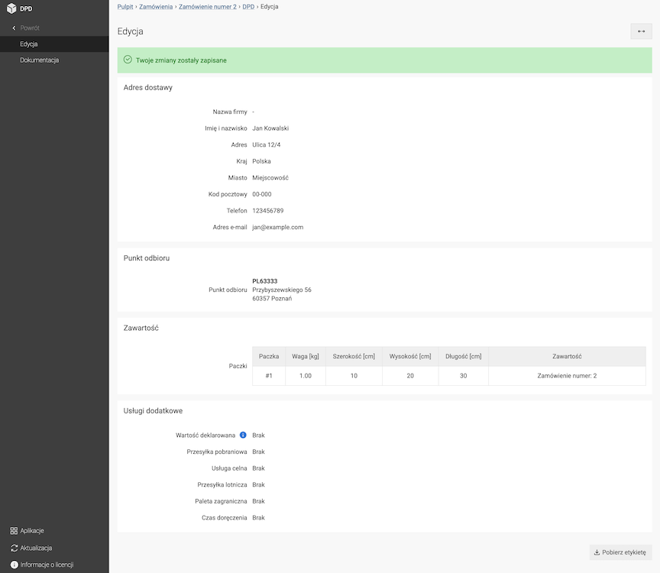This screenshot has height=573, width=660.
Task: Click Brak value for Czas doręczenia
Action: (258, 517)
